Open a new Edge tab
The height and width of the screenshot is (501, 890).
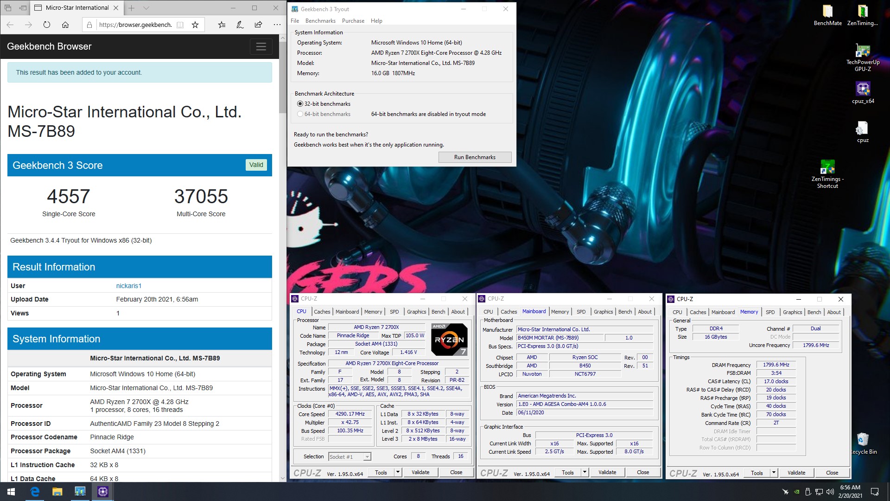(132, 8)
